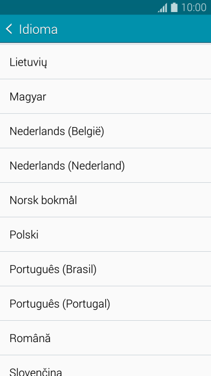Tap the signal strength status icon
This screenshot has width=211, height=376.
(162, 8)
